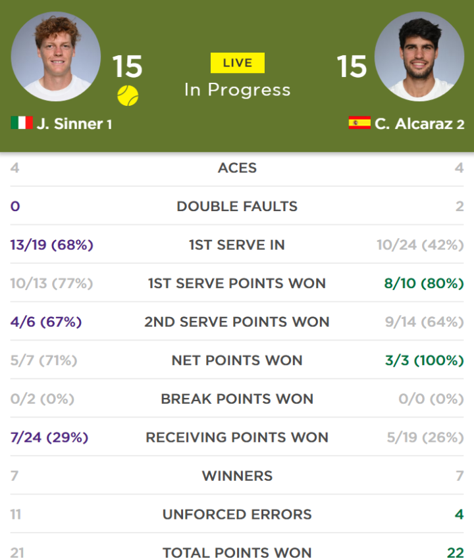This screenshot has height=559, width=474.
Task: Click Sinner's game score of 15
Action: tap(128, 66)
